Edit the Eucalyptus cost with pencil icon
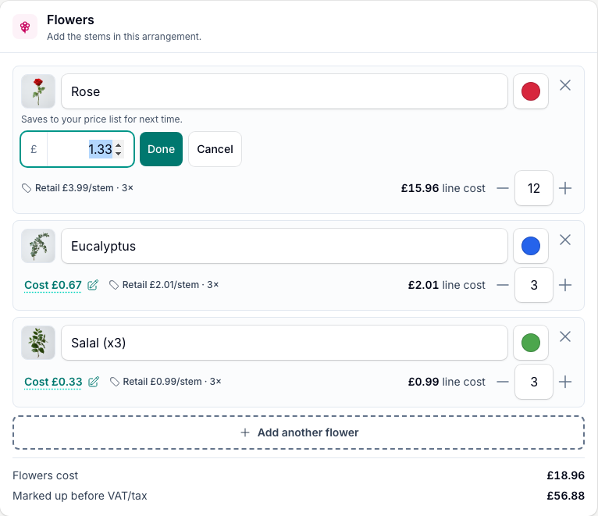598x516 pixels. click(93, 285)
